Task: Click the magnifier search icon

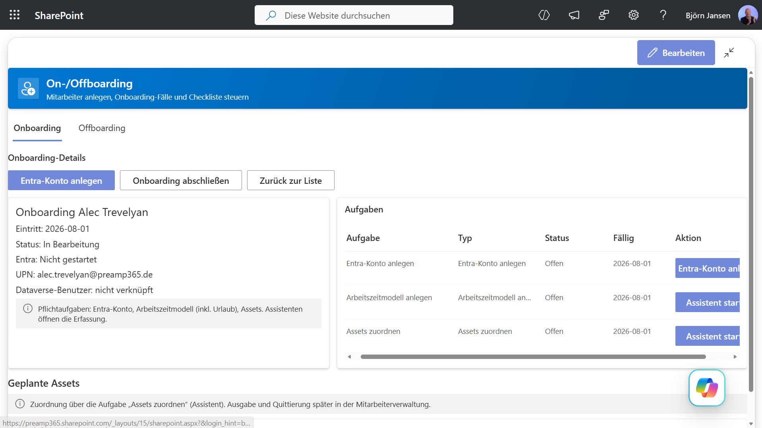Action: 271,15
